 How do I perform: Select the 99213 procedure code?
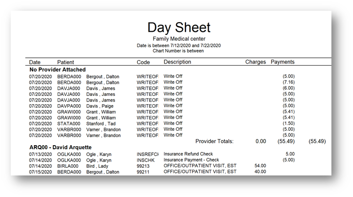click(x=143, y=166)
